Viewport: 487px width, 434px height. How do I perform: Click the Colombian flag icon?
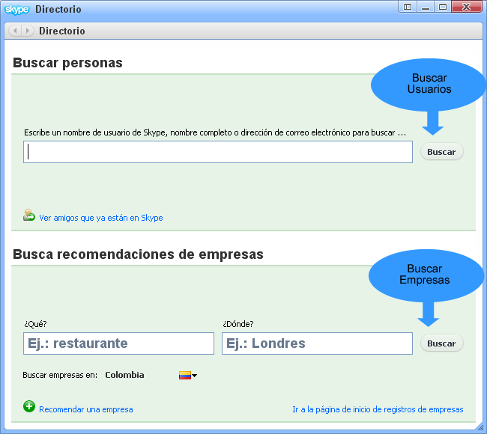[184, 375]
